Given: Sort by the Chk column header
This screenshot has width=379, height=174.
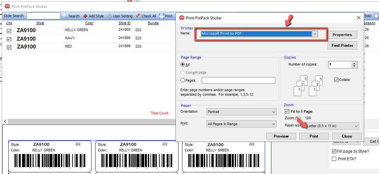Looking at the screenshot, I should coord(9,23).
